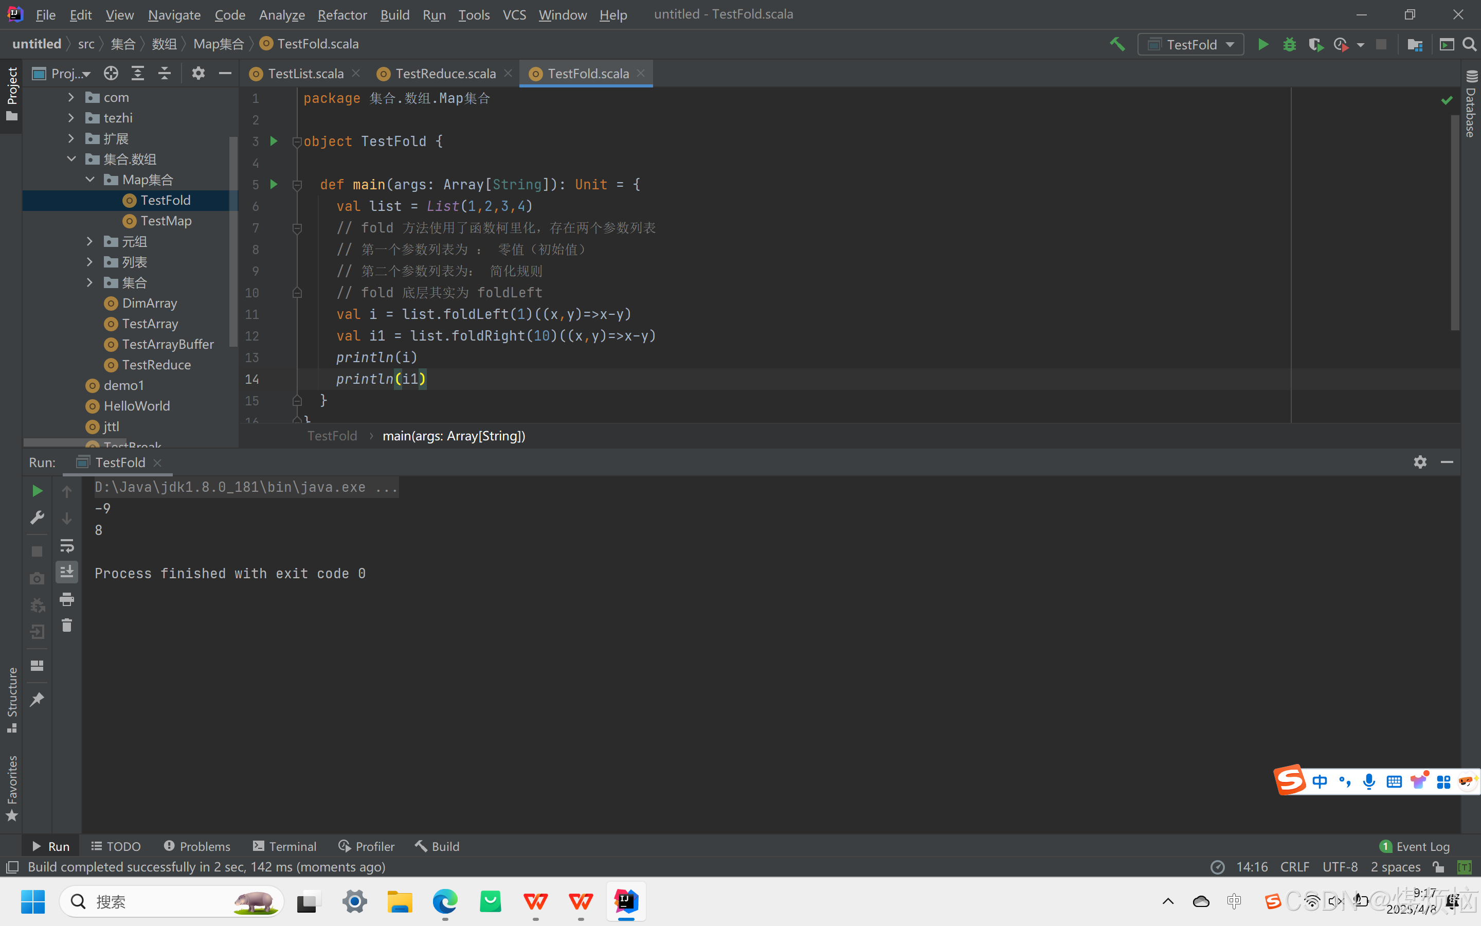Screen dimensions: 1481x926
Task: Toggle read-only lock in the status bar
Action: [1438, 867]
